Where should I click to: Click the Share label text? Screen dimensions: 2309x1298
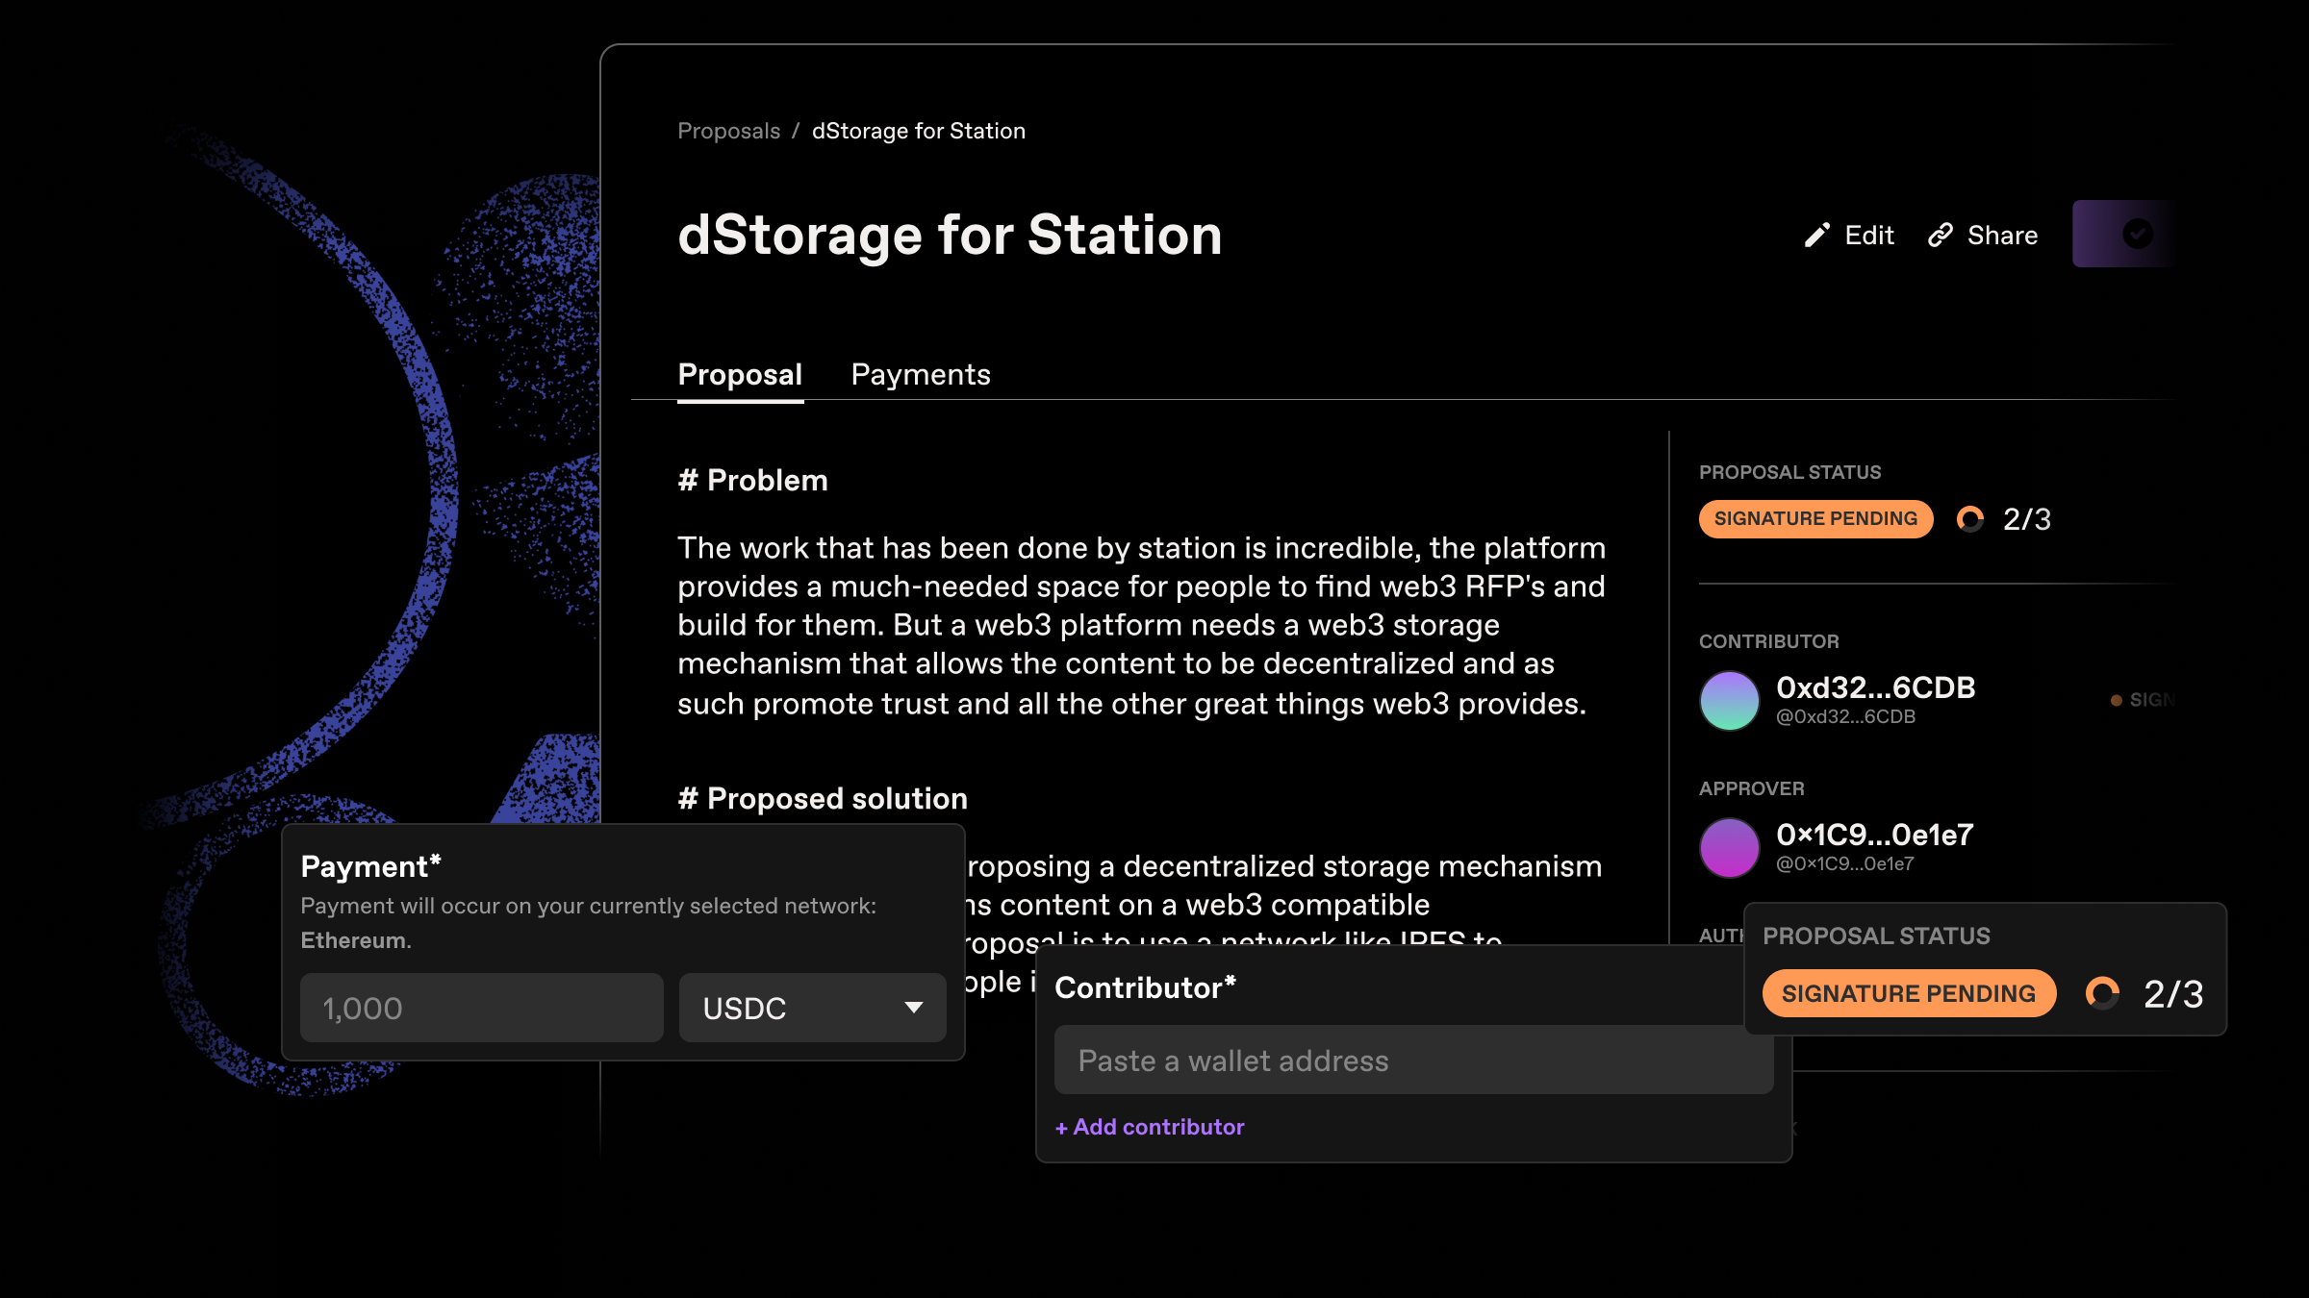point(2002,236)
